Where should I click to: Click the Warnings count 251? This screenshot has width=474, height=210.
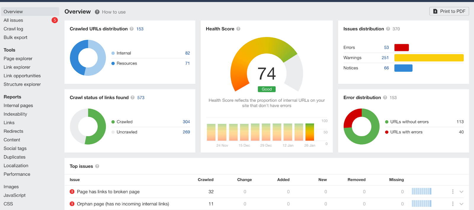(x=385, y=57)
